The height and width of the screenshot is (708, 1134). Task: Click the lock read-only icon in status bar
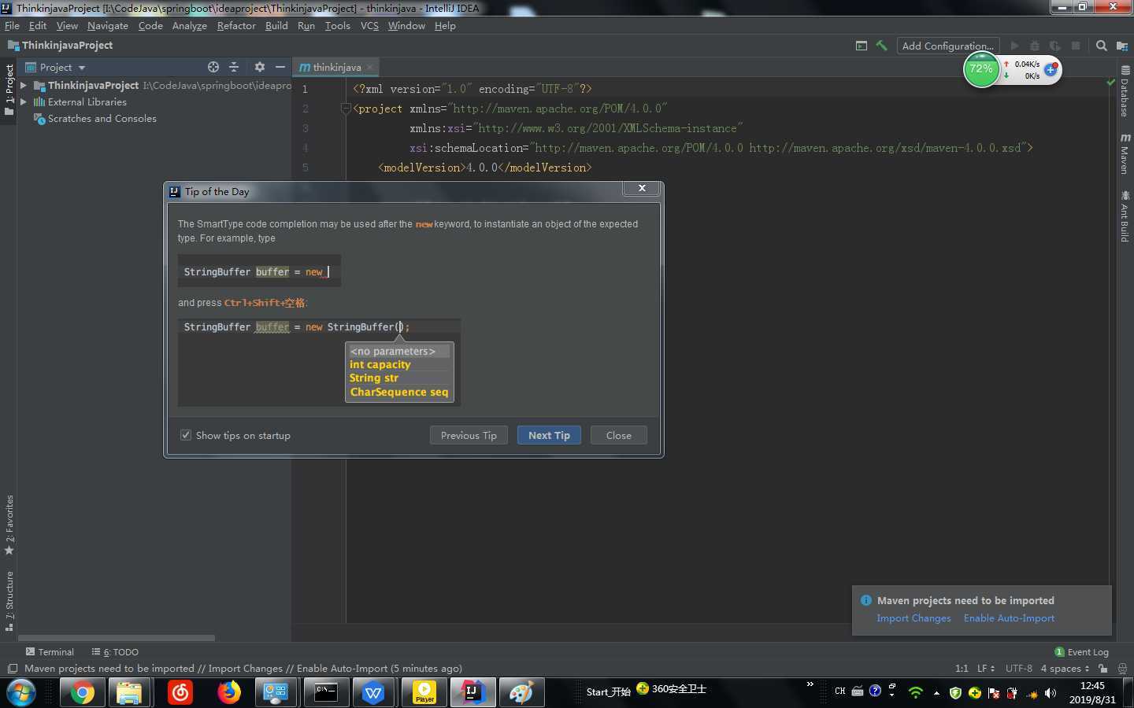tap(1103, 669)
